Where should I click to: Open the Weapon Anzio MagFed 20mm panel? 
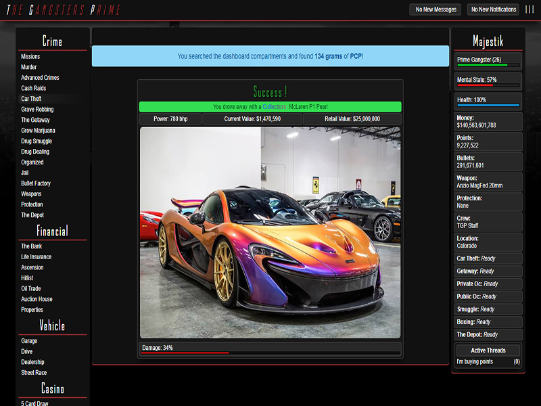pos(488,182)
